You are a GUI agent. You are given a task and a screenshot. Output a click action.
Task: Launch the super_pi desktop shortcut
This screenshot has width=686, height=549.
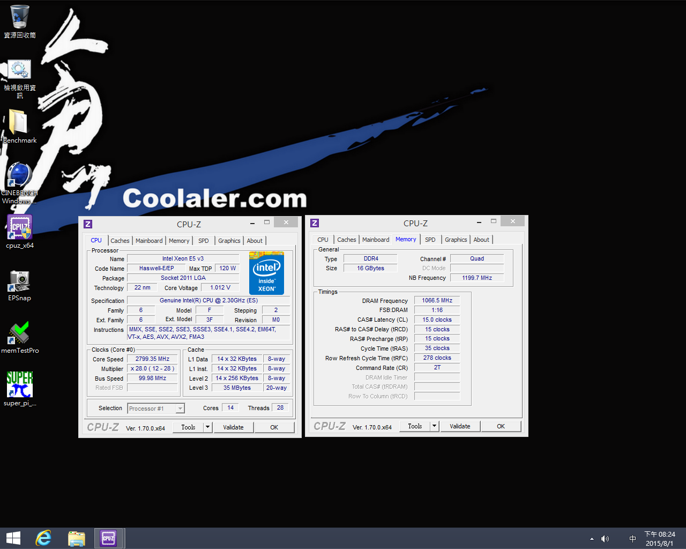20,389
